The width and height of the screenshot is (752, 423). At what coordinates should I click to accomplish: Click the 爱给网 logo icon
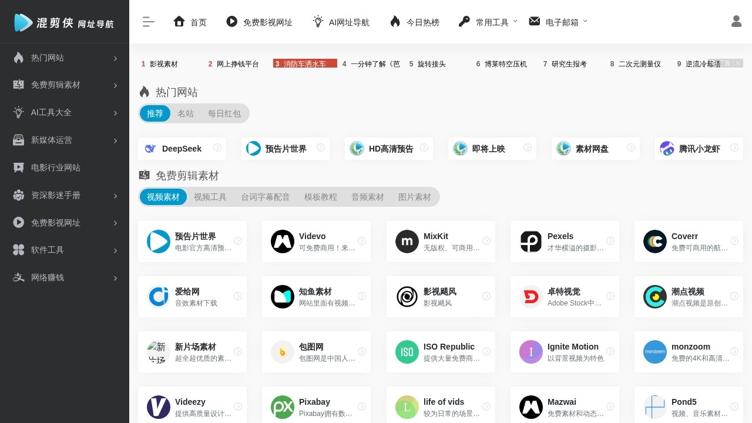pyautogui.click(x=159, y=297)
